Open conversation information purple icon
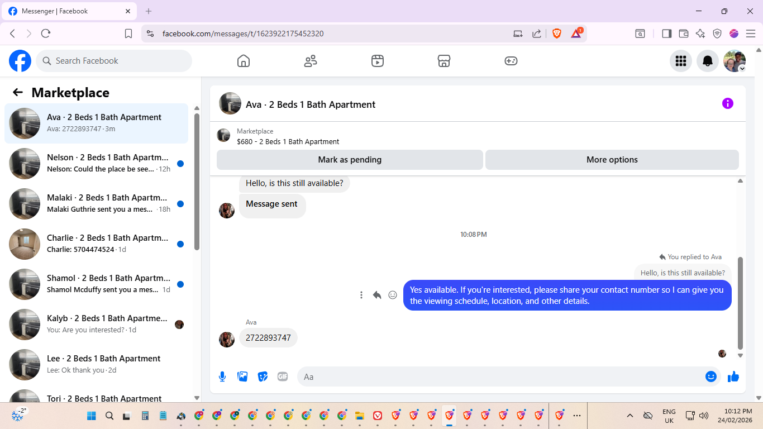 tap(727, 103)
